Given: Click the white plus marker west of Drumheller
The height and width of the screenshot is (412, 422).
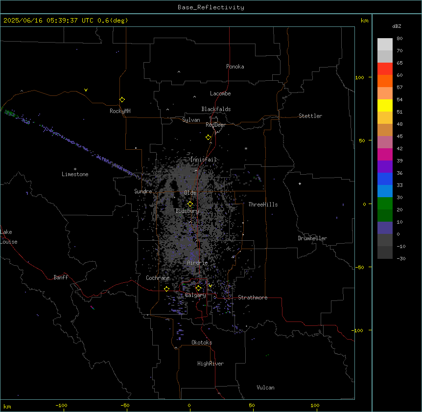Looking at the screenshot, I should click(x=300, y=183).
